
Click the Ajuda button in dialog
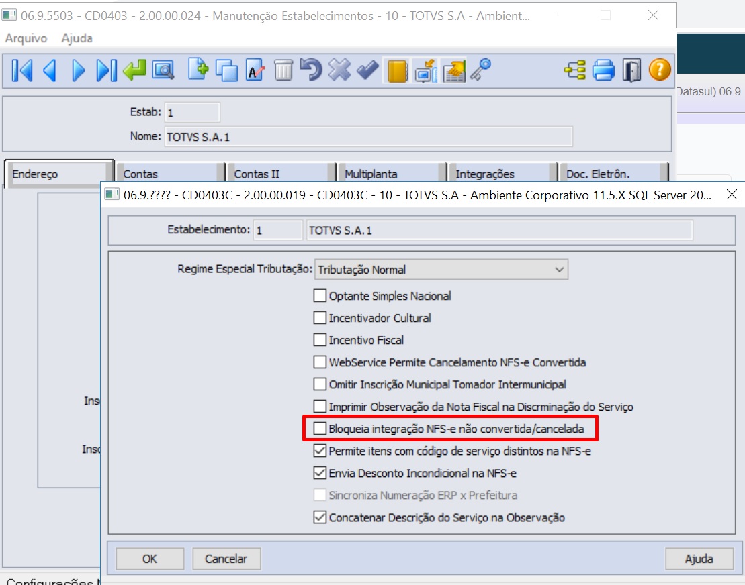(699, 559)
